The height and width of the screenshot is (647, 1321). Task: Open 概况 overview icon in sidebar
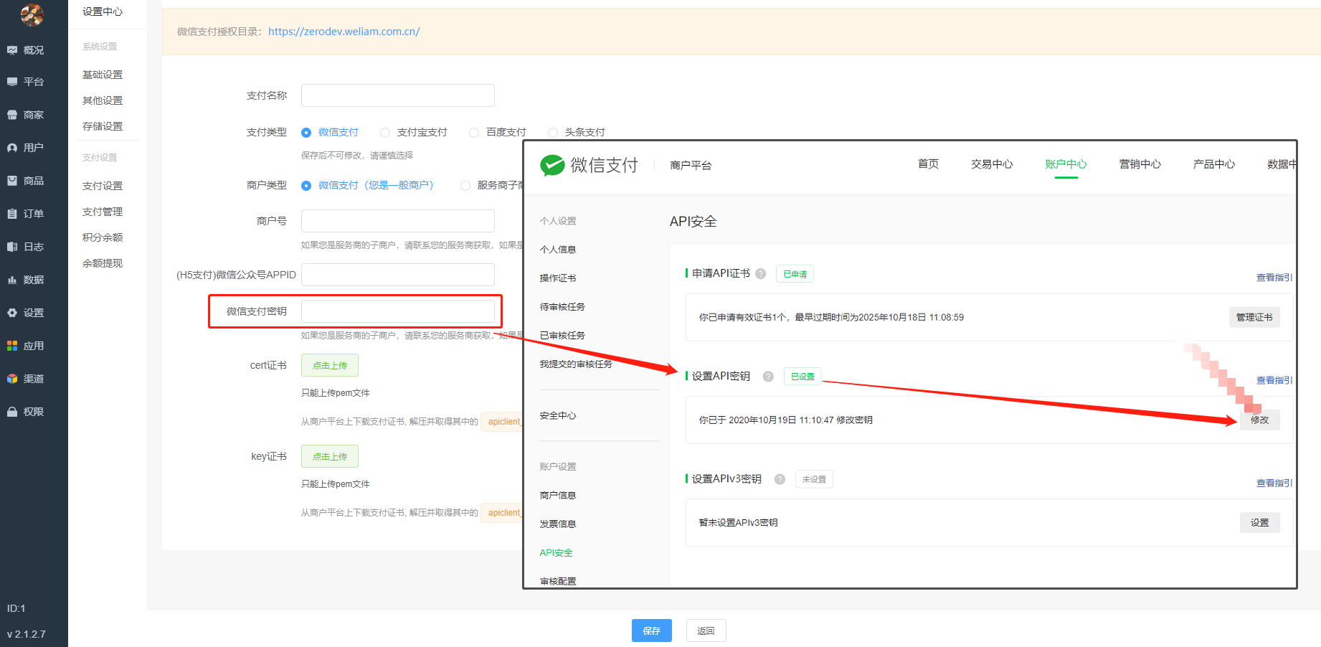point(12,50)
